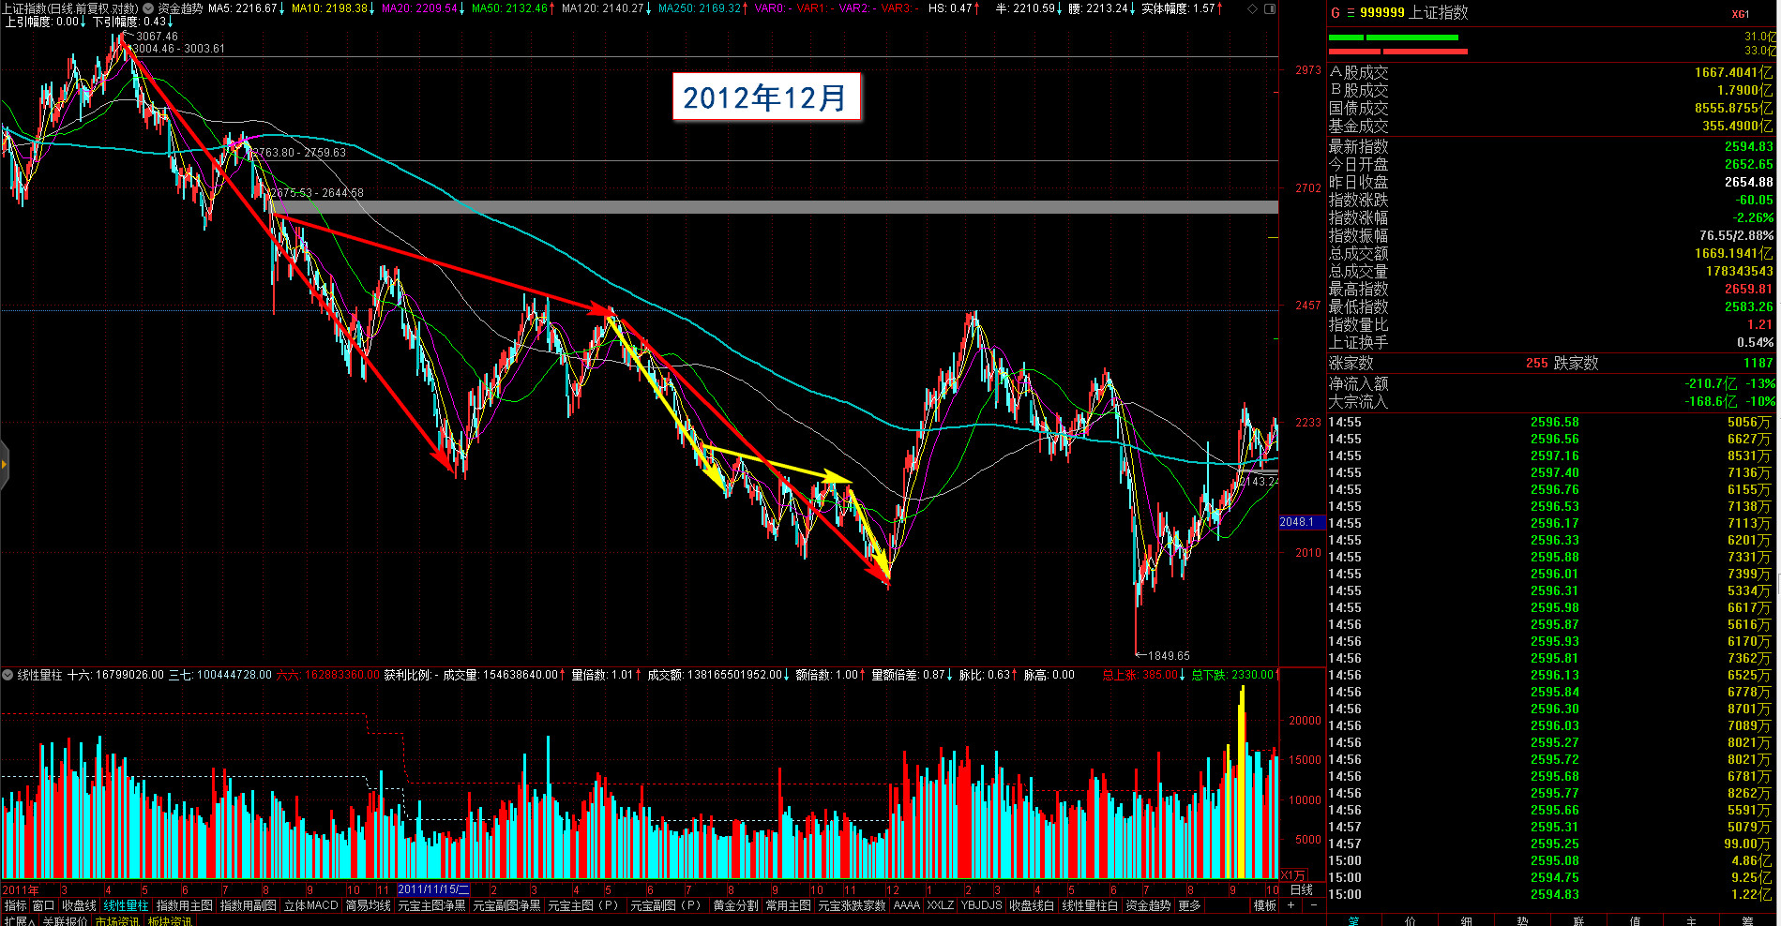Click the 净流入额 row
This screenshot has width=1781, height=926.
click(1552, 383)
